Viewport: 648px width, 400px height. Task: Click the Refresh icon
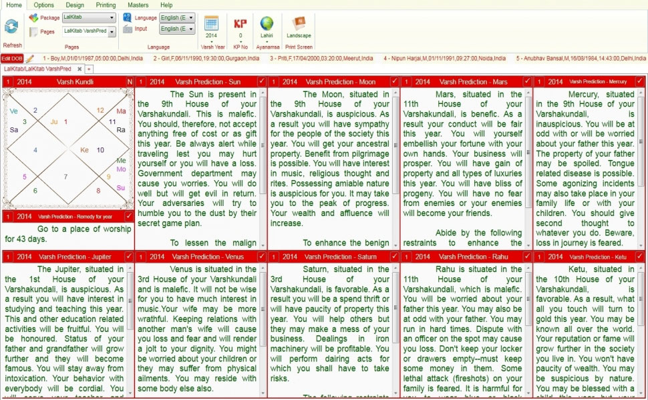(11, 27)
